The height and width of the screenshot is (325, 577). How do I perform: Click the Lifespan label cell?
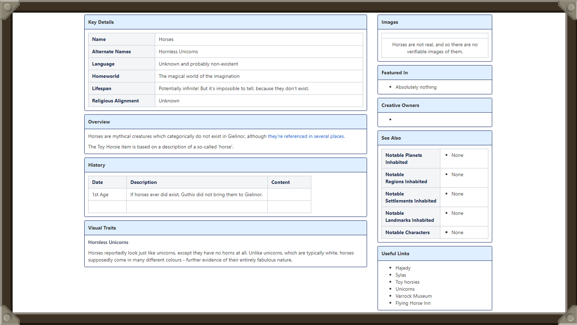point(121,88)
